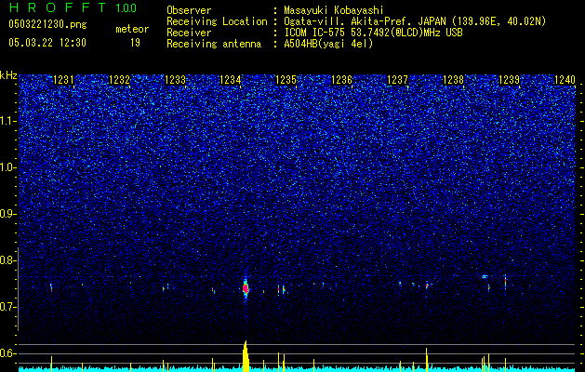Viewport: 585px width, 372px height.
Task: Select the antenna value A504HB(yagi 4el)
Action: pyautogui.click(x=328, y=44)
